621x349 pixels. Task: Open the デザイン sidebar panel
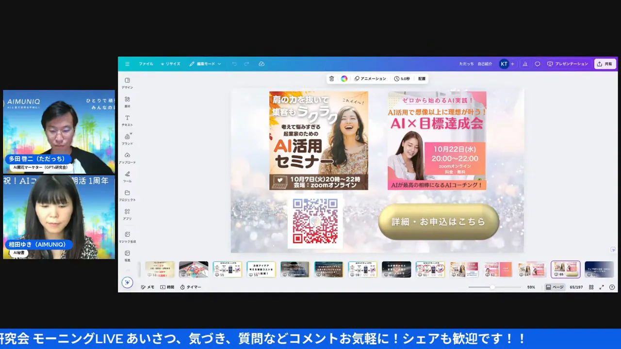pyautogui.click(x=127, y=83)
